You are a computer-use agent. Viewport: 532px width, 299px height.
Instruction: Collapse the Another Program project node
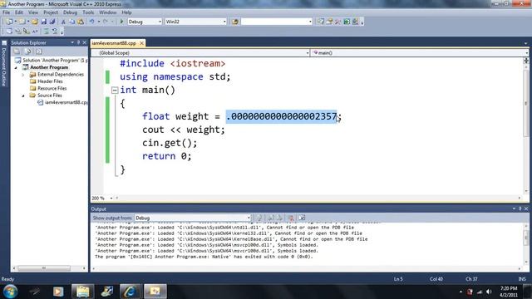click(16, 67)
